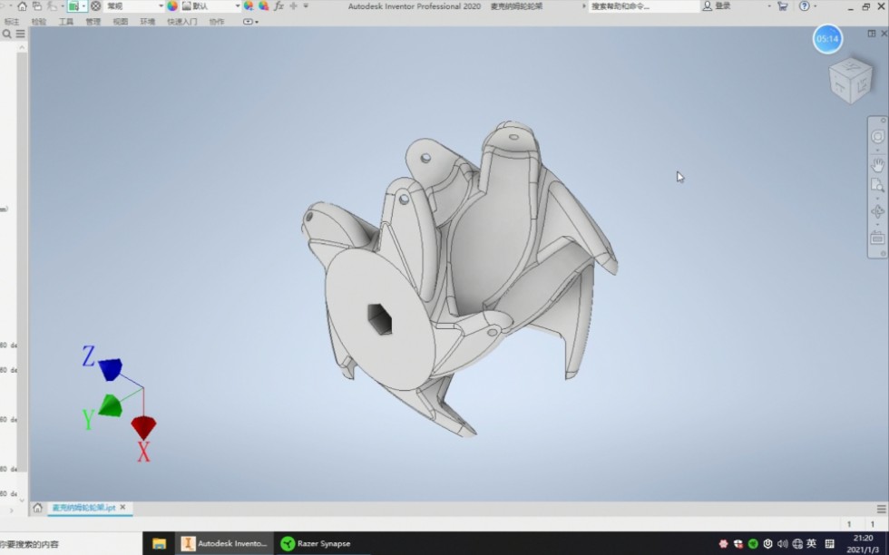Open the 检验 ribbon tab

[38, 22]
